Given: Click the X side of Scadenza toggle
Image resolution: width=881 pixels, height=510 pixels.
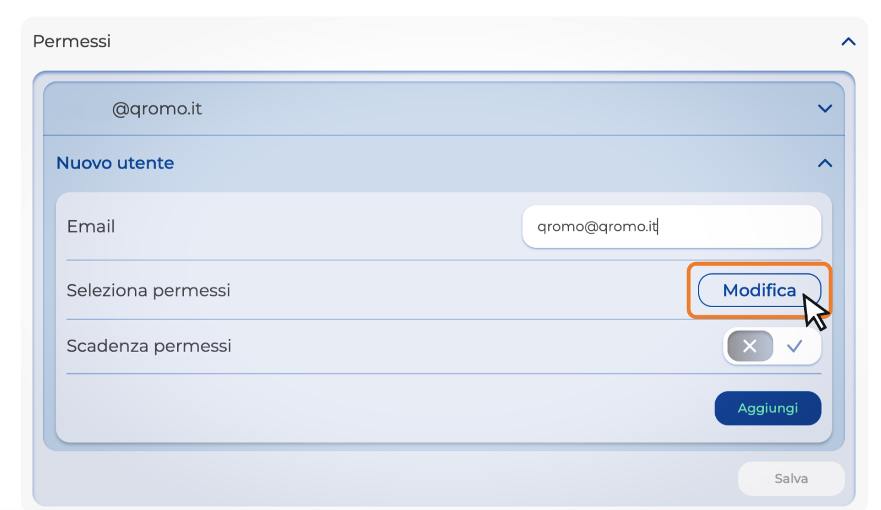Looking at the screenshot, I should 750,346.
